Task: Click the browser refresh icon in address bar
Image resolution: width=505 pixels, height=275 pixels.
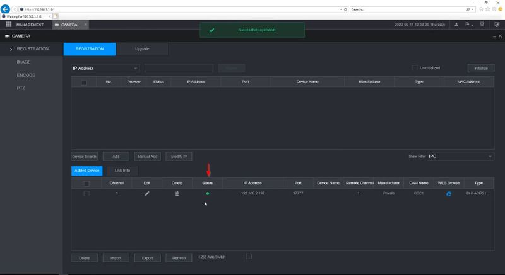Action: tap(345, 9)
